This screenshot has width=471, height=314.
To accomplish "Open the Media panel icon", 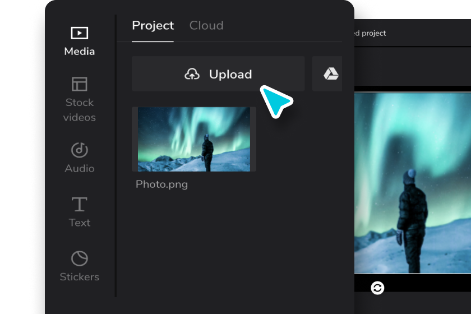I will 79,33.
